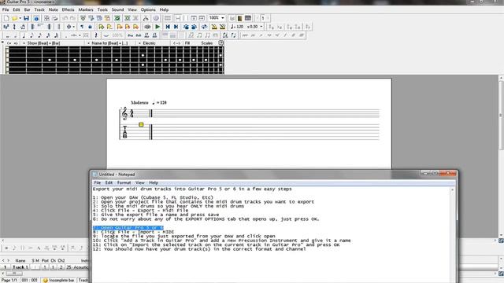Click the 001 : 001 position status entry
504x283 pixels.
click(x=30, y=280)
